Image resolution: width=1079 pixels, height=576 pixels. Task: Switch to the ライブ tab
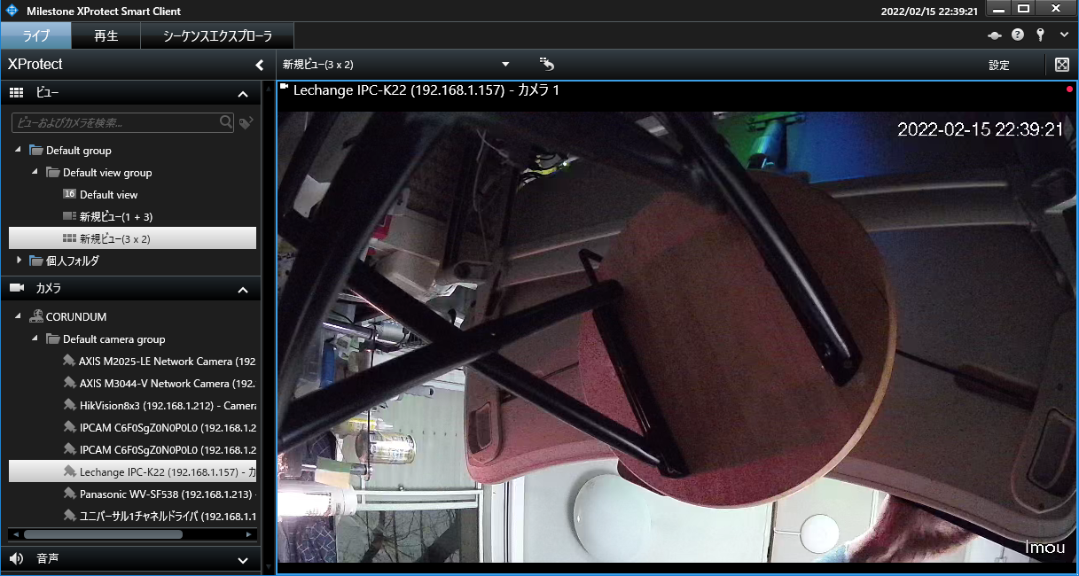click(36, 36)
